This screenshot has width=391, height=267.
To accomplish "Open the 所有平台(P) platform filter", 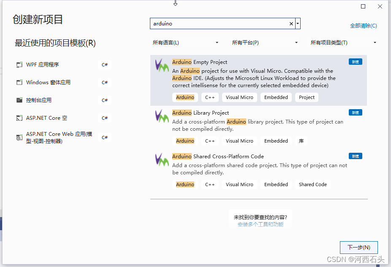I will [x=265, y=43].
